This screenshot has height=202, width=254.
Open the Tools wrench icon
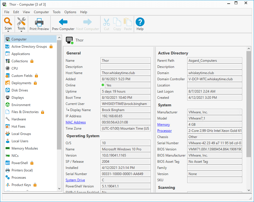pos(21,22)
